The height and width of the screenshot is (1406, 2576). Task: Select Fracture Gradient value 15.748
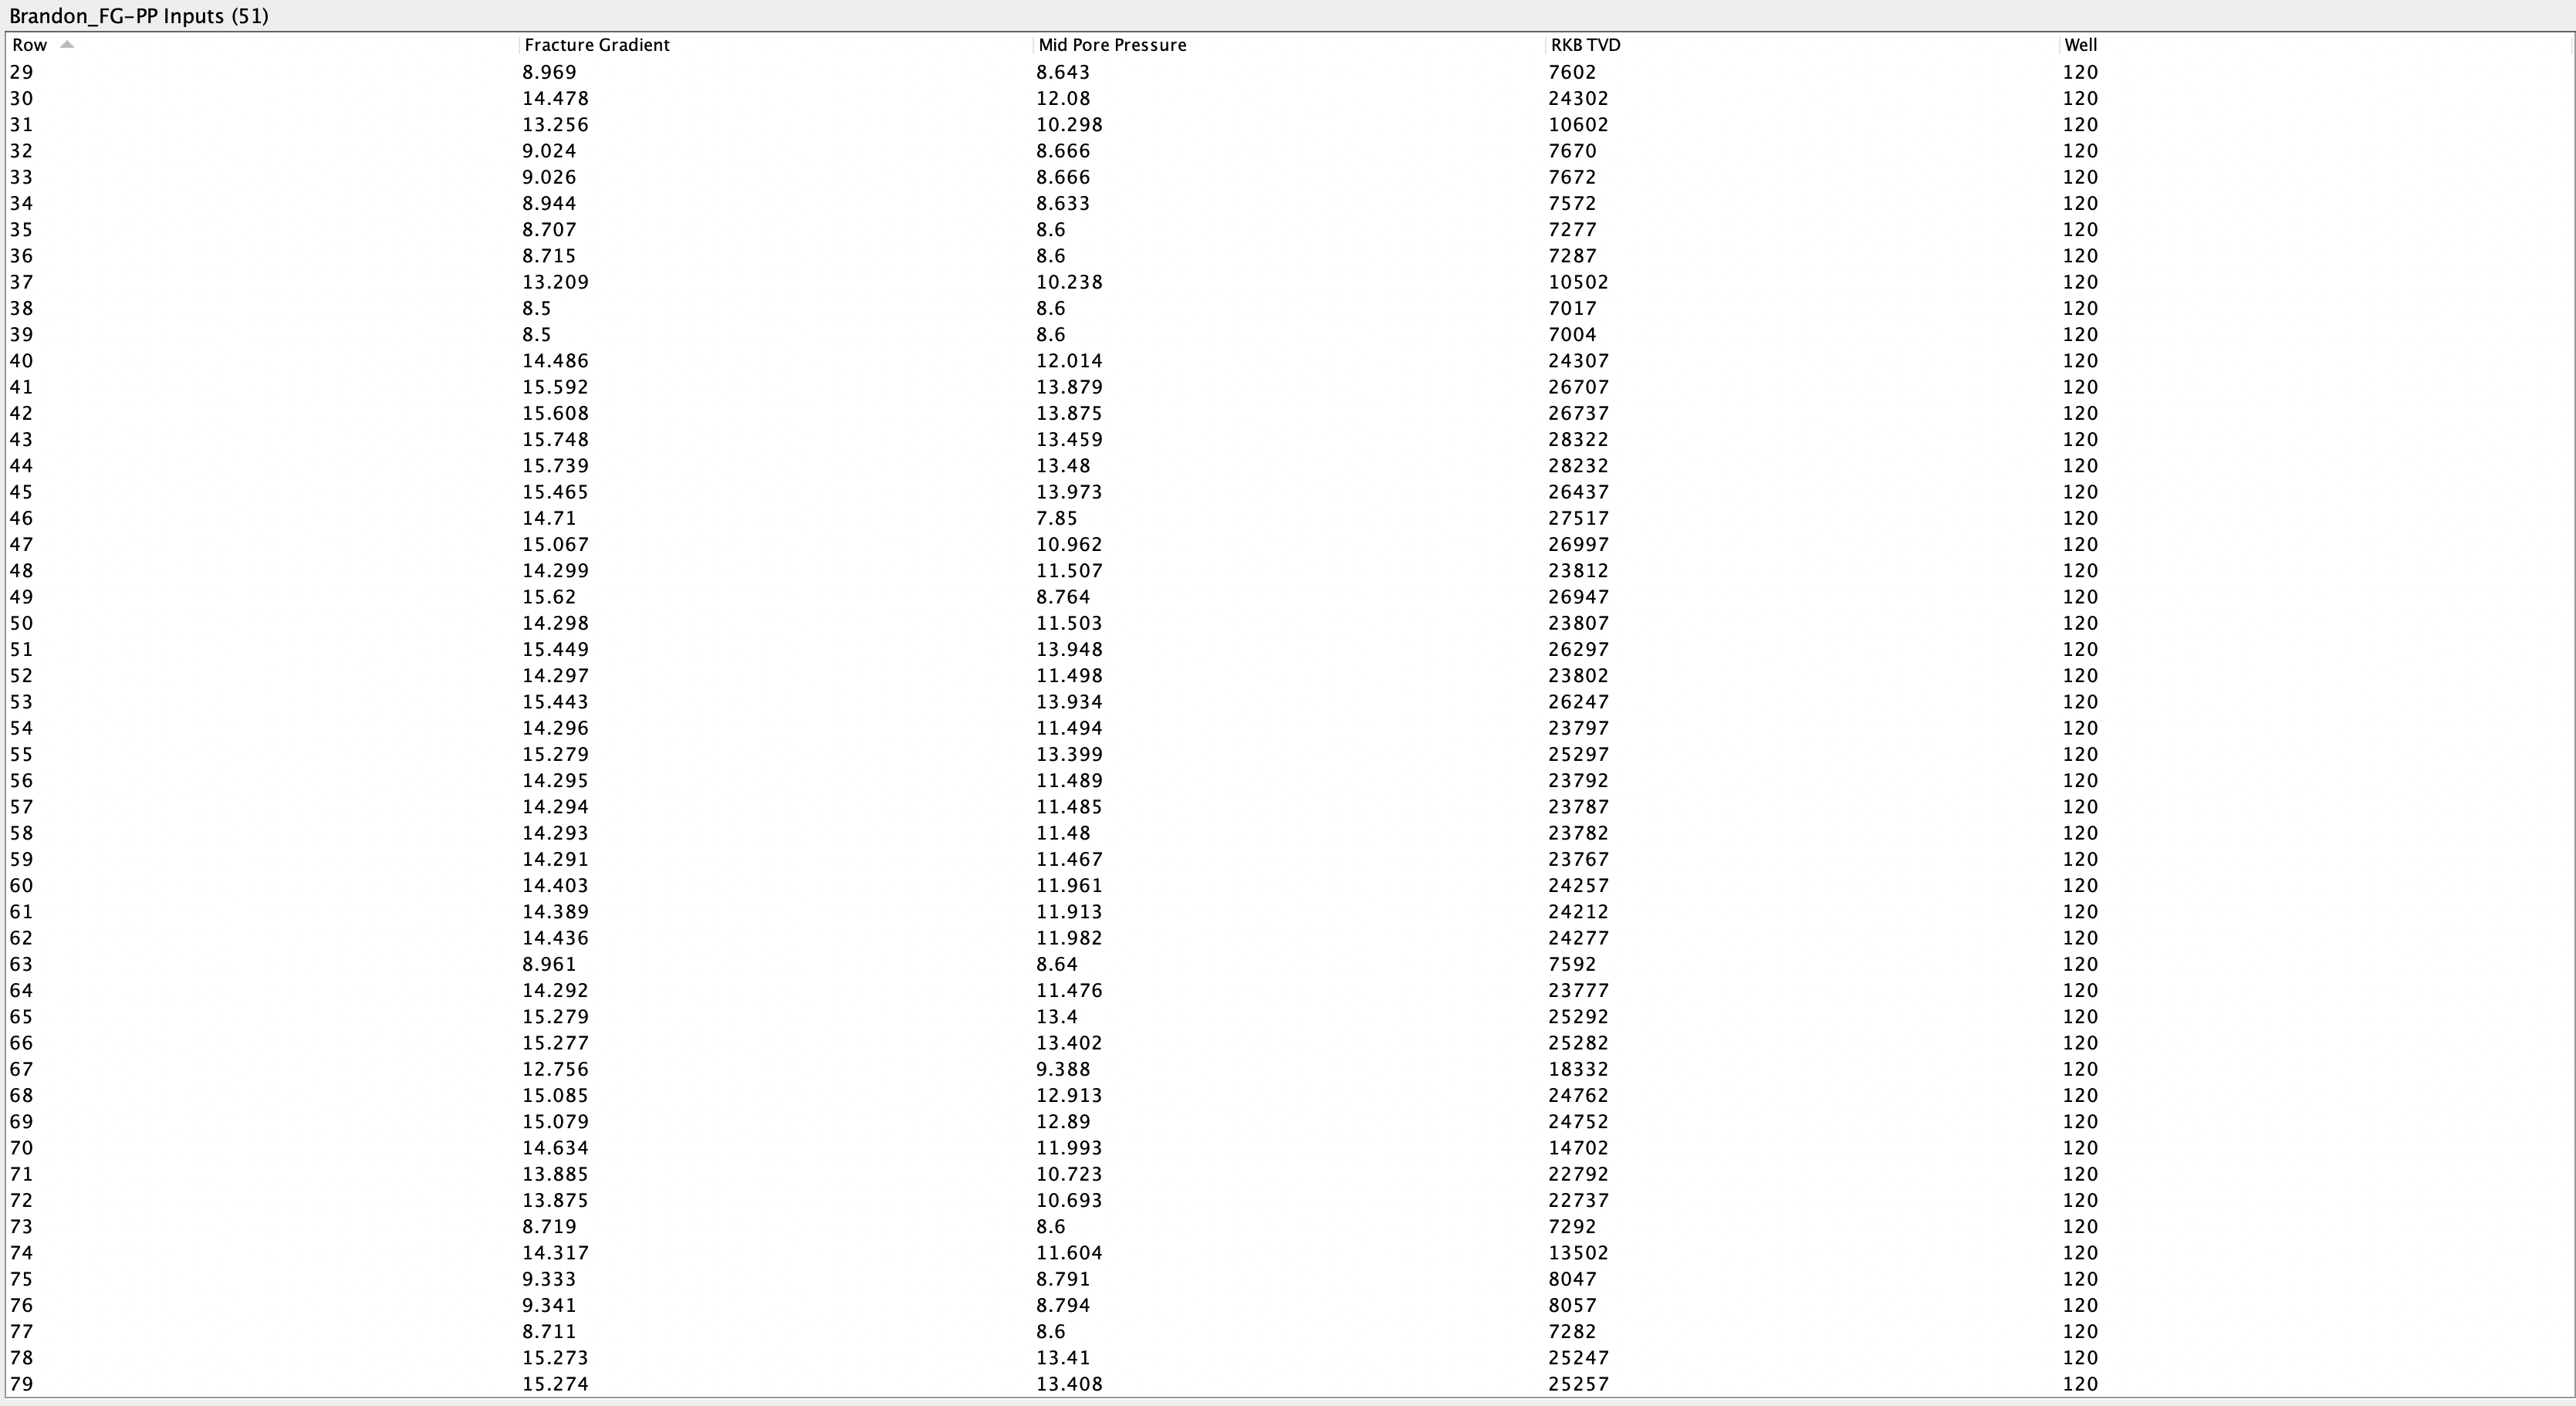tap(555, 439)
